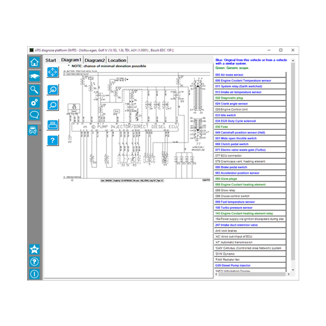
Task: Open 080 Brake pedal switch
Action: pos(250,167)
